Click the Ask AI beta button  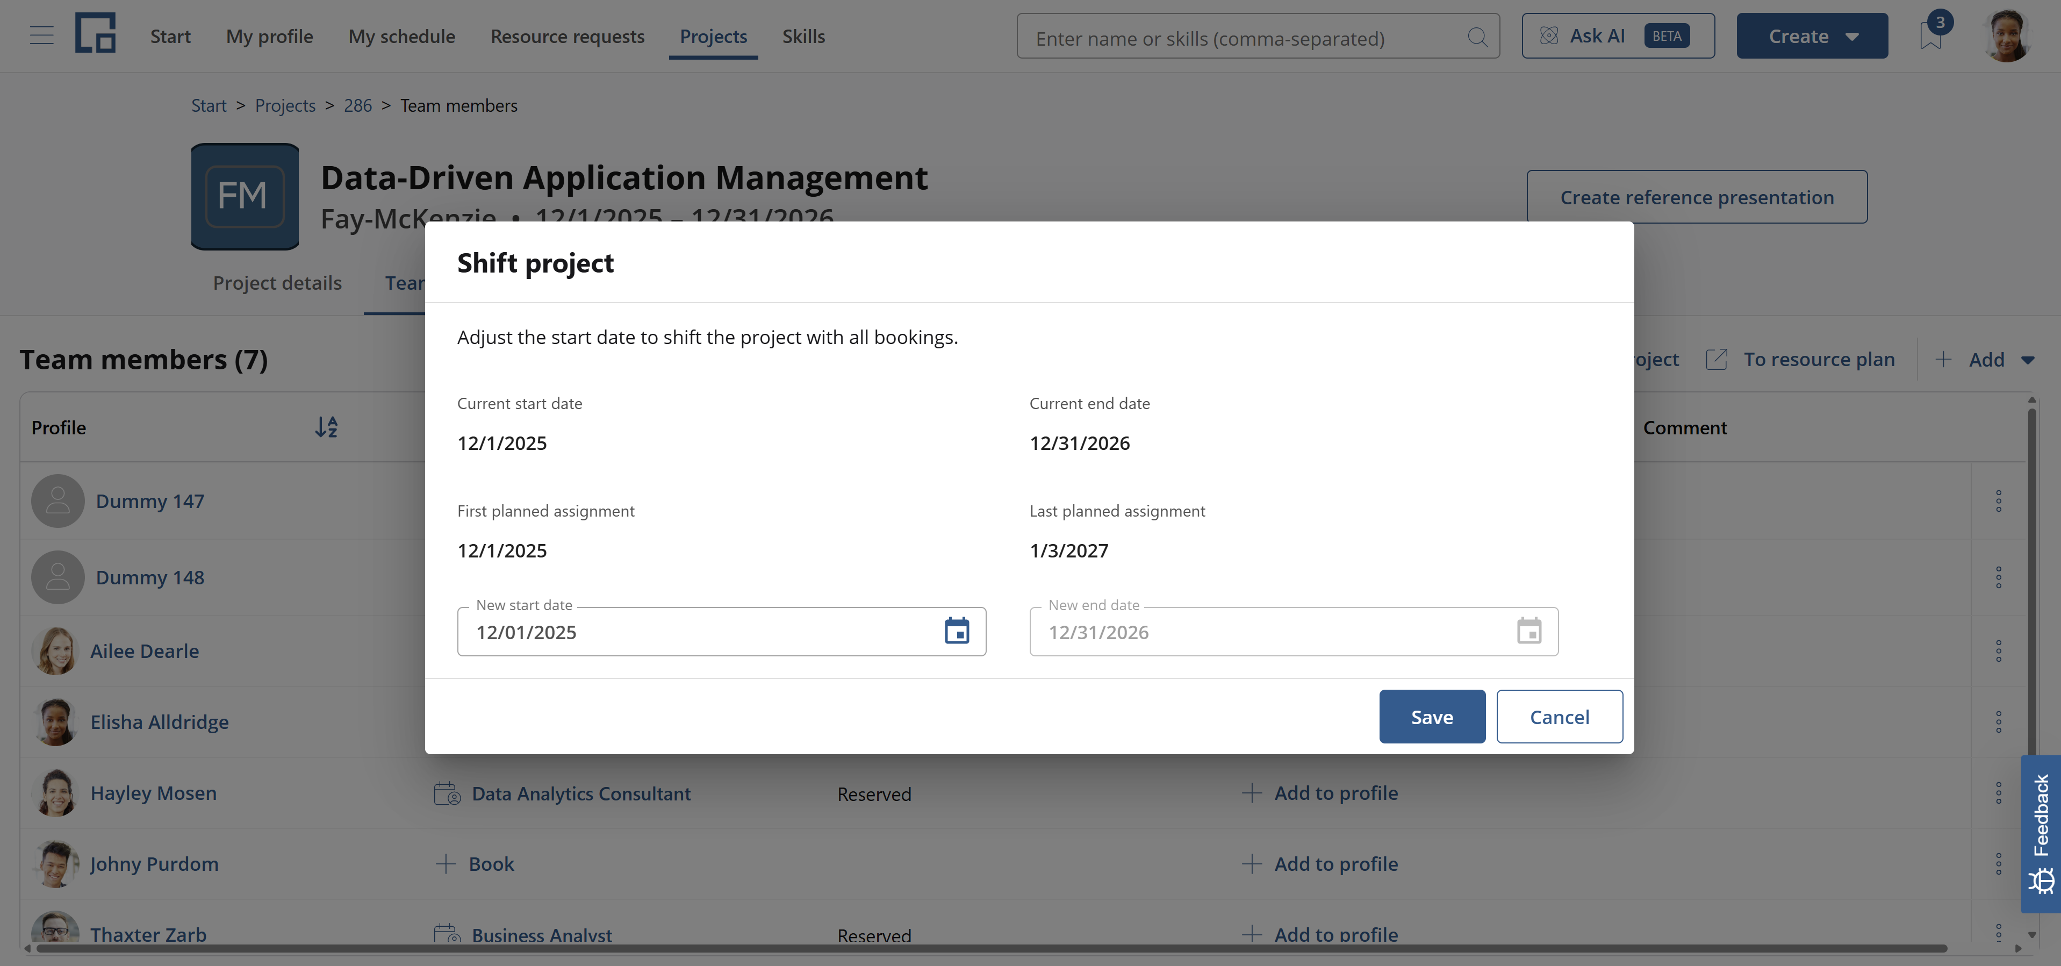1618,36
